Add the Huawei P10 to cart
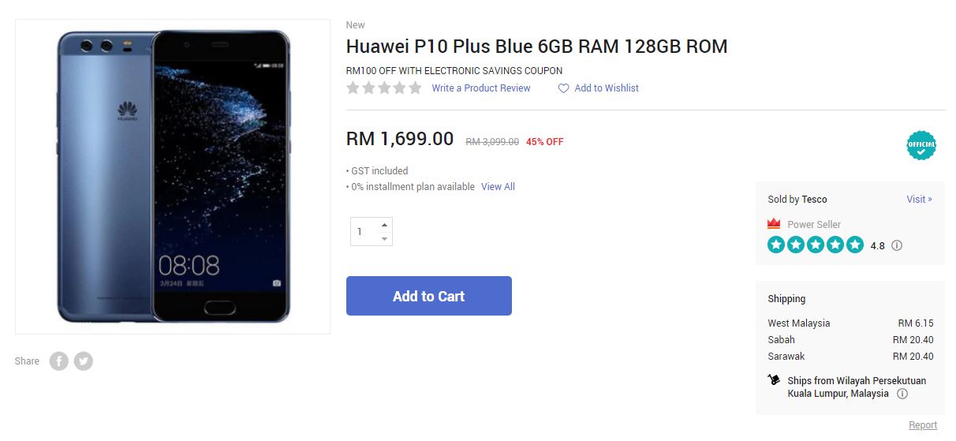The image size is (956, 441). (x=429, y=296)
